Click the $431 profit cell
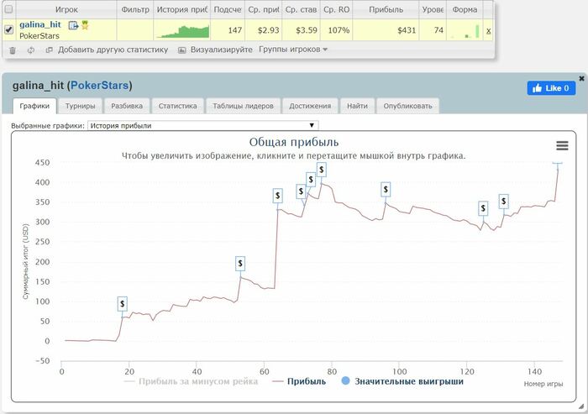588x414 pixels. pos(386,30)
